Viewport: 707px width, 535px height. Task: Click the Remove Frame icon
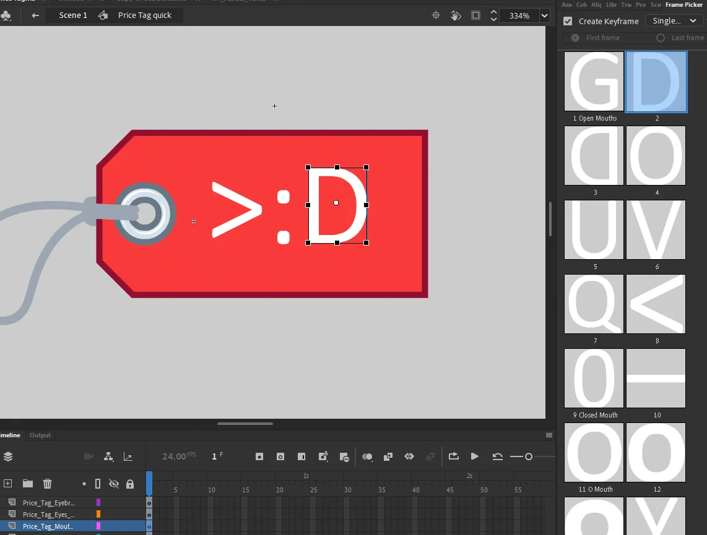click(344, 457)
